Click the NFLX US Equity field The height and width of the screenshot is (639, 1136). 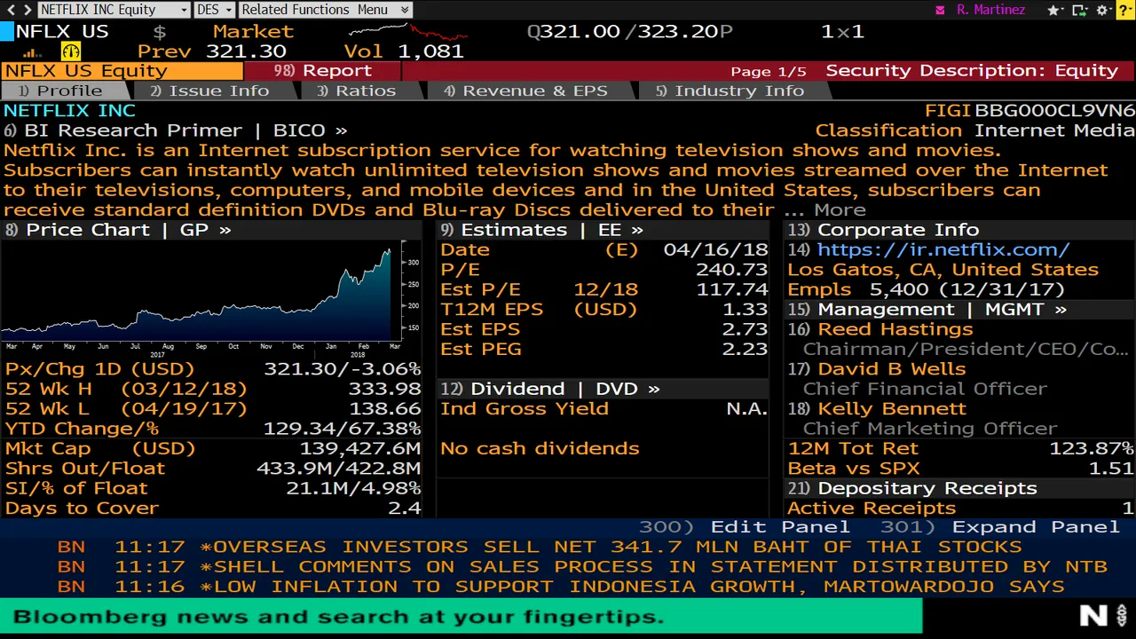[122, 71]
